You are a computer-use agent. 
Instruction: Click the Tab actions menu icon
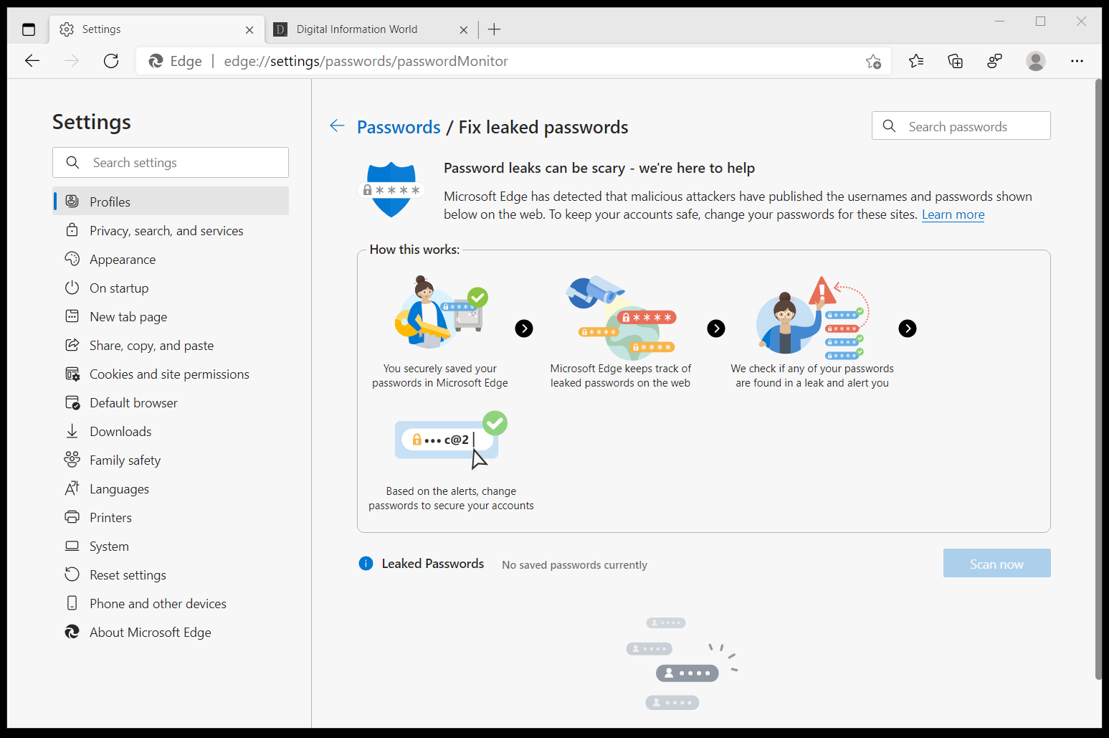[x=28, y=29]
